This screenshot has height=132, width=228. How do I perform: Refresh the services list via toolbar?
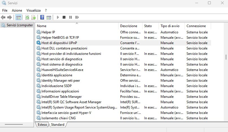point(27,17)
